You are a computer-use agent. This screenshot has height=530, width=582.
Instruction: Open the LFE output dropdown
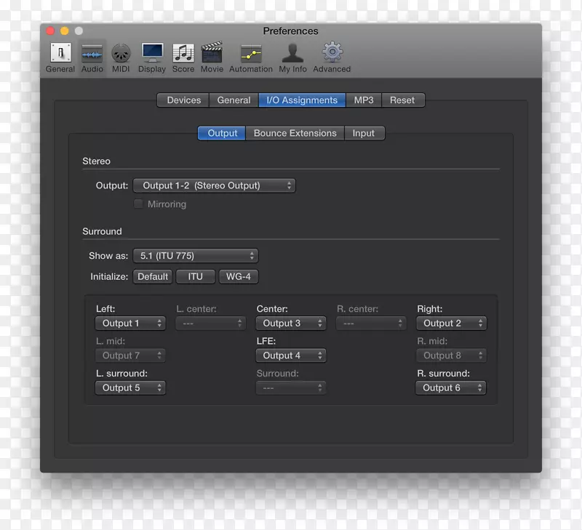(290, 356)
